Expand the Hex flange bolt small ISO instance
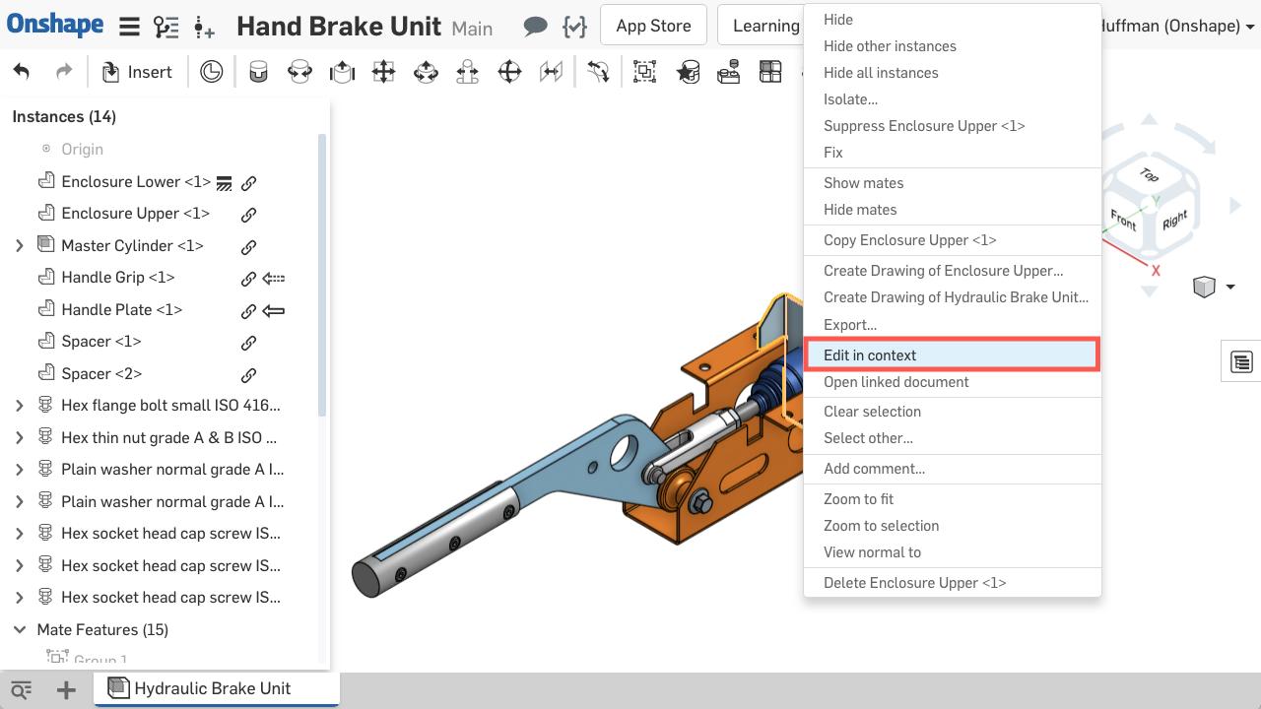The width and height of the screenshot is (1261, 709). click(x=20, y=406)
